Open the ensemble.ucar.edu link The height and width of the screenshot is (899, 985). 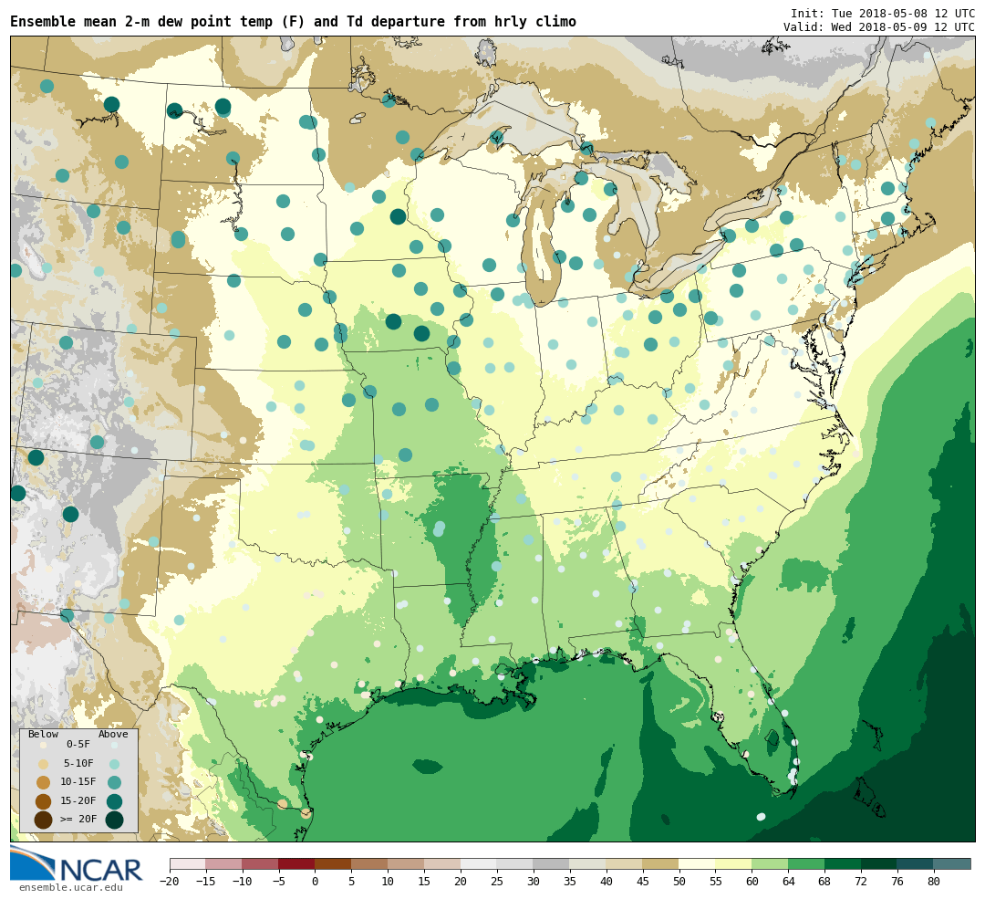point(70,887)
